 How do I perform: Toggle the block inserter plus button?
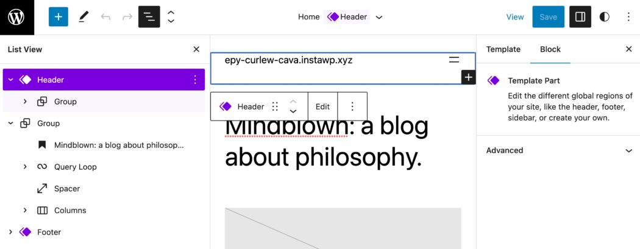[x=59, y=16]
